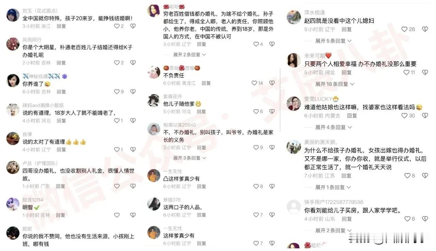436x251 pixels.
Task: Dislike the comment by 风雨同行
Action: point(133,63)
